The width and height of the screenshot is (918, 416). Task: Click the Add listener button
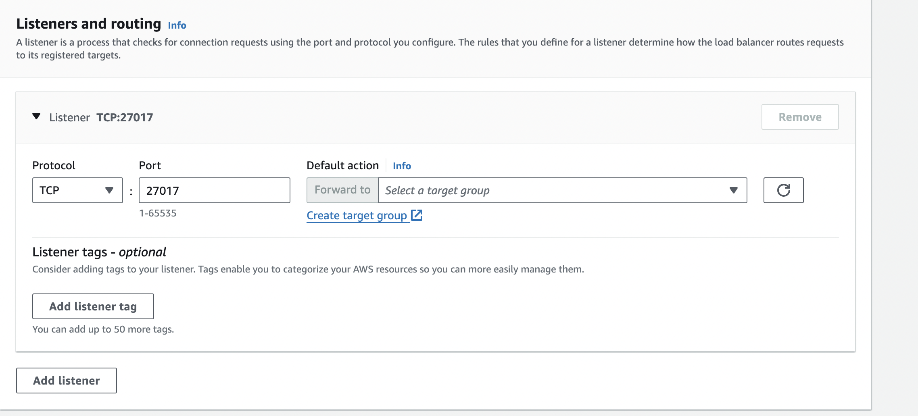tap(67, 381)
